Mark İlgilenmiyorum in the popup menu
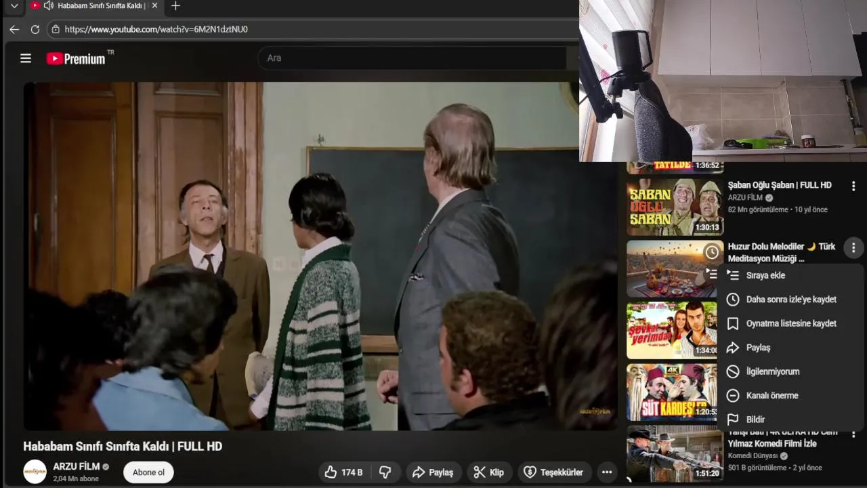Screen dimensions: 867x488 click(790, 371)
